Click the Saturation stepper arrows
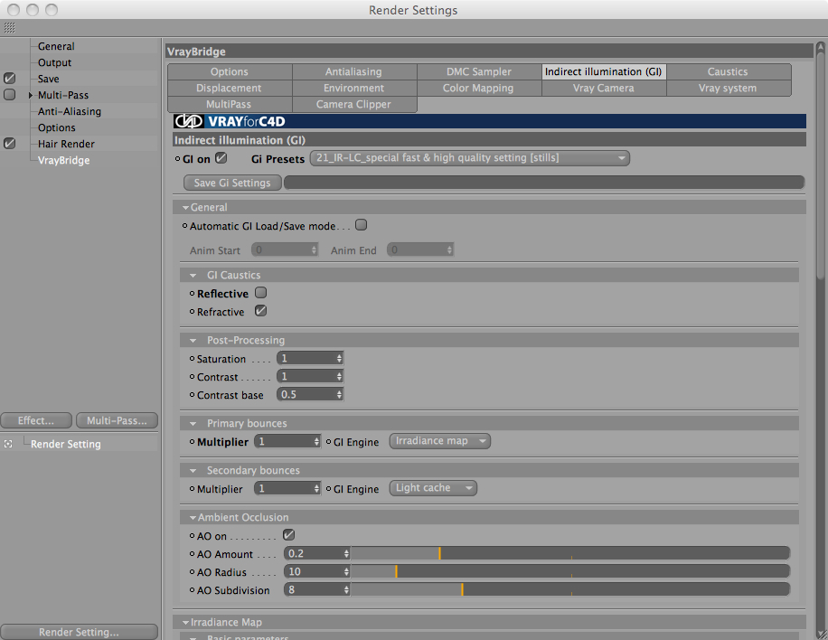Screen dimensions: 828x640 click(339, 359)
